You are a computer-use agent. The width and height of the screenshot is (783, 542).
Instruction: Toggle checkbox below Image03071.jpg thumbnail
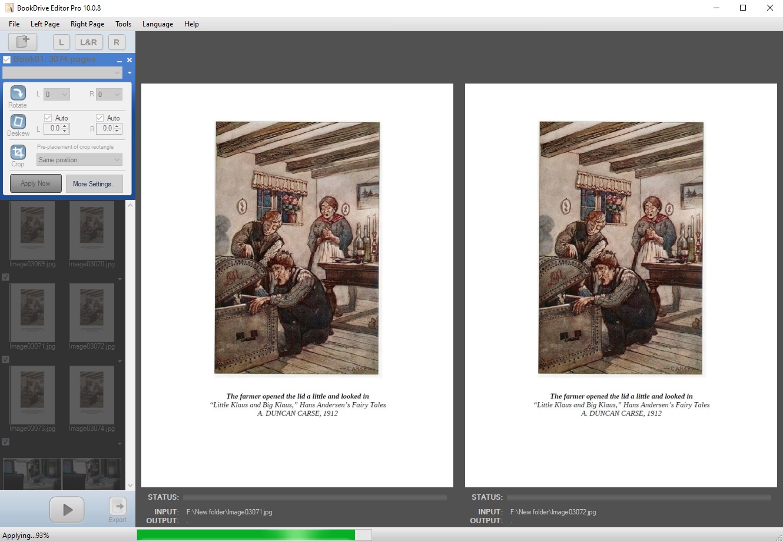6,359
